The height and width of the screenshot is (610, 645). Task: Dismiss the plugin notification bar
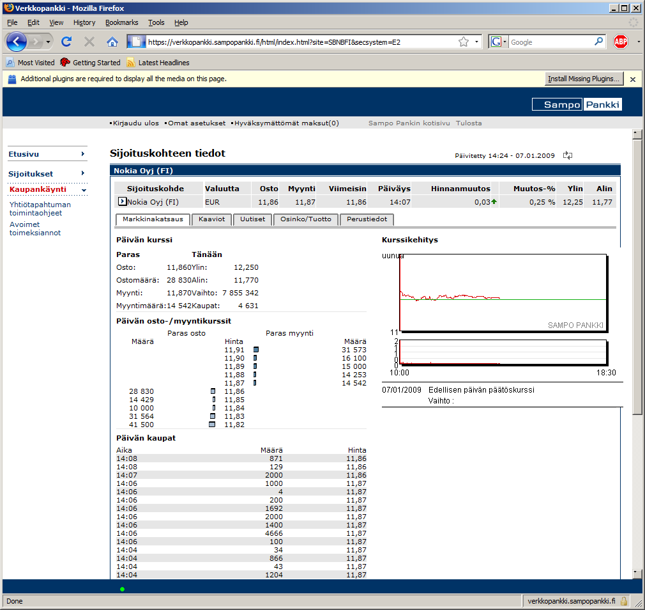click(x=633, y=79)
